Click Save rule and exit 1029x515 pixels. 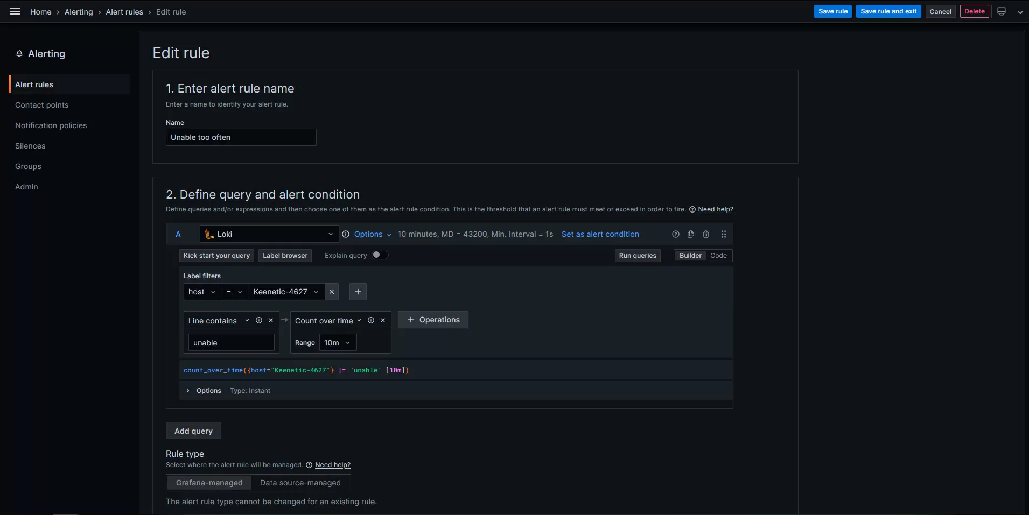(x=888, y=11)
